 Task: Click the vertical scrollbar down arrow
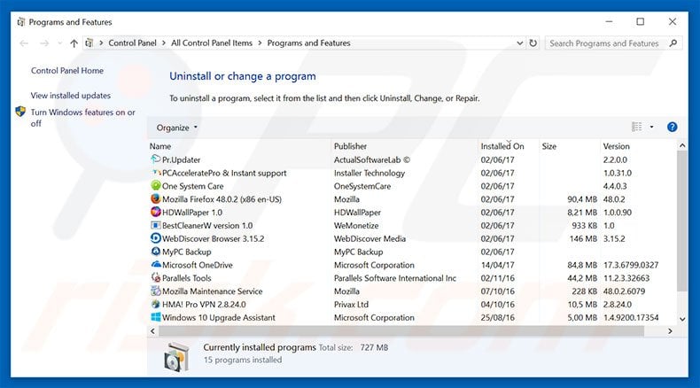682,319
